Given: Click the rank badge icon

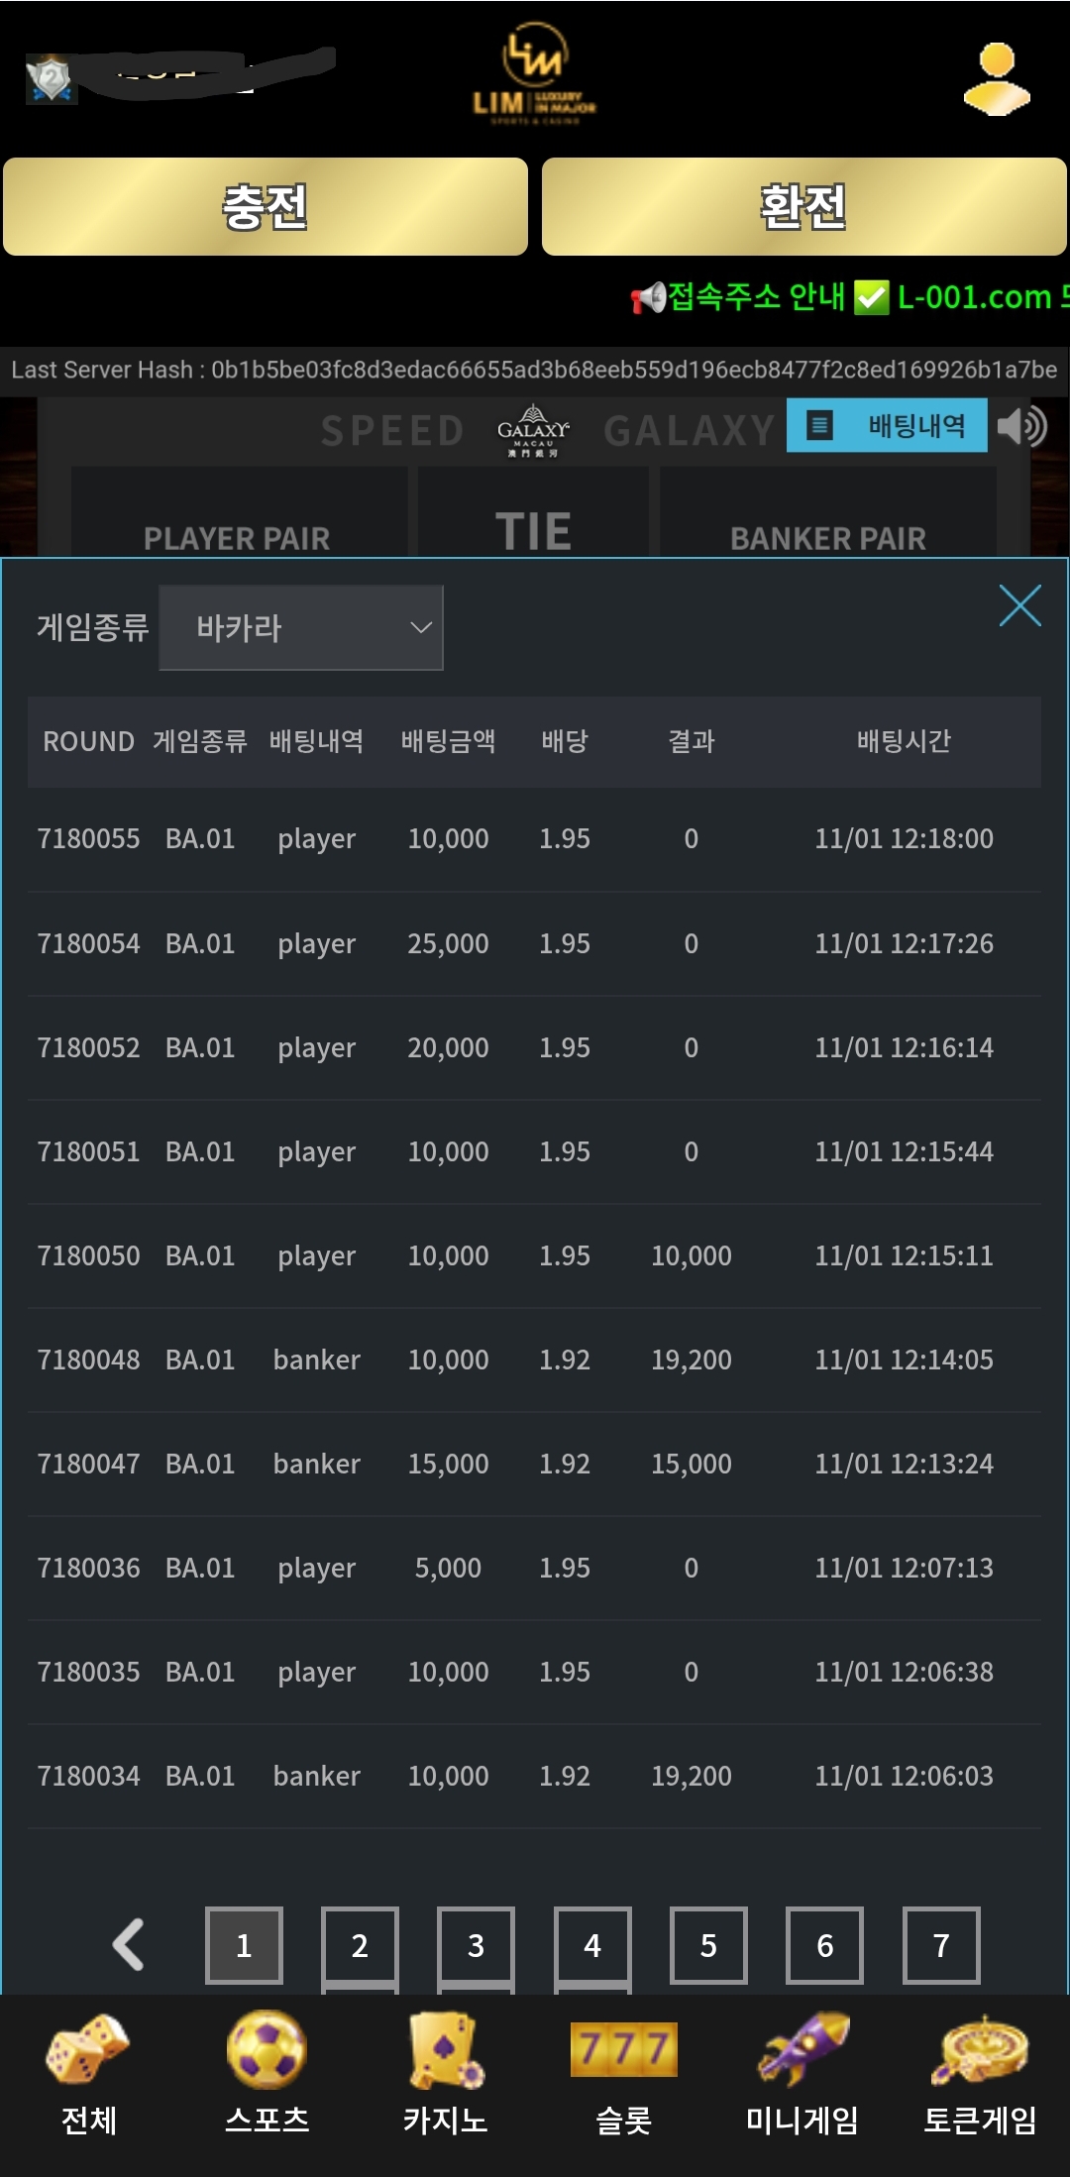Looking at the screenshot, I should (51, 79).
